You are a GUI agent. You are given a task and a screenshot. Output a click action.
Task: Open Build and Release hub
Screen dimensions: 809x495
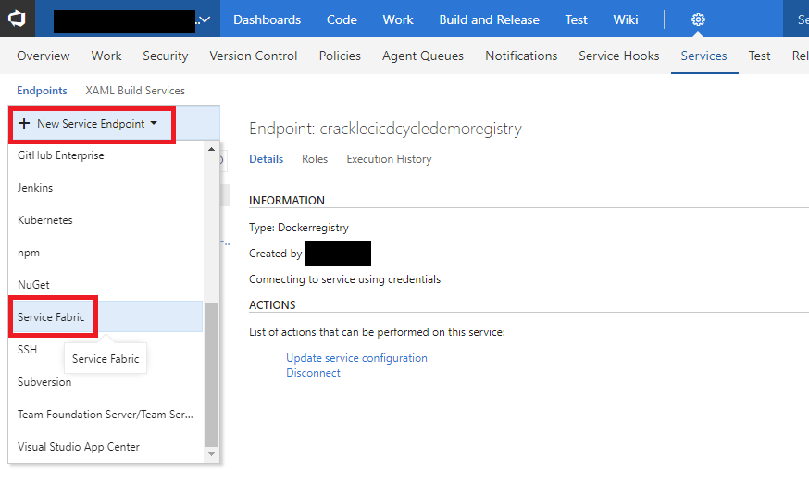pyautogui.click(x=489, y=19)
